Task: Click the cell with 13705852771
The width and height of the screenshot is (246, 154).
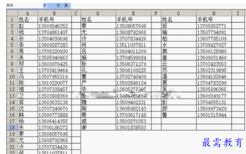Action: (x=214, y=26)
